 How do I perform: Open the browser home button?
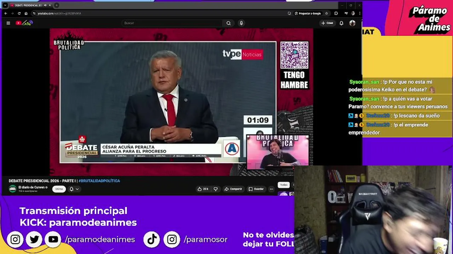[x=26, y=13]
